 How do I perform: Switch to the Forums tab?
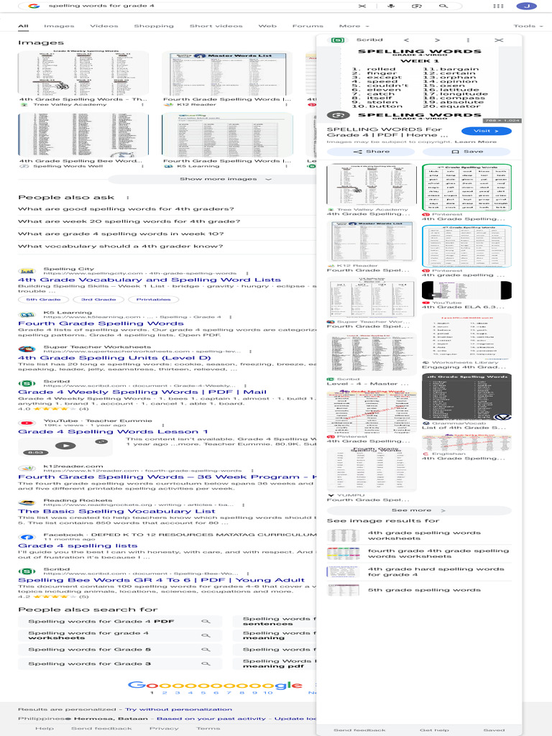click(308, 27)
